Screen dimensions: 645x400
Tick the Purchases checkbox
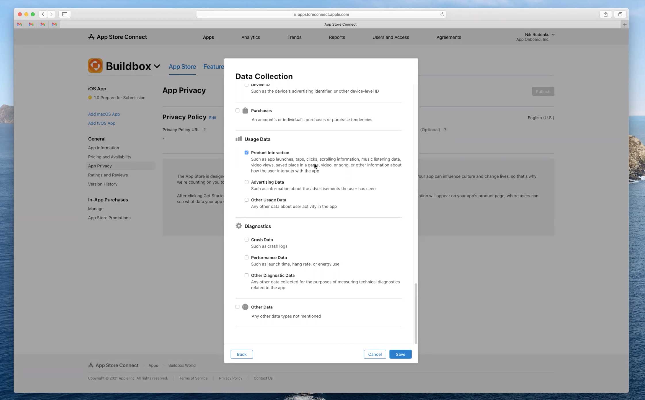(237, 111)
